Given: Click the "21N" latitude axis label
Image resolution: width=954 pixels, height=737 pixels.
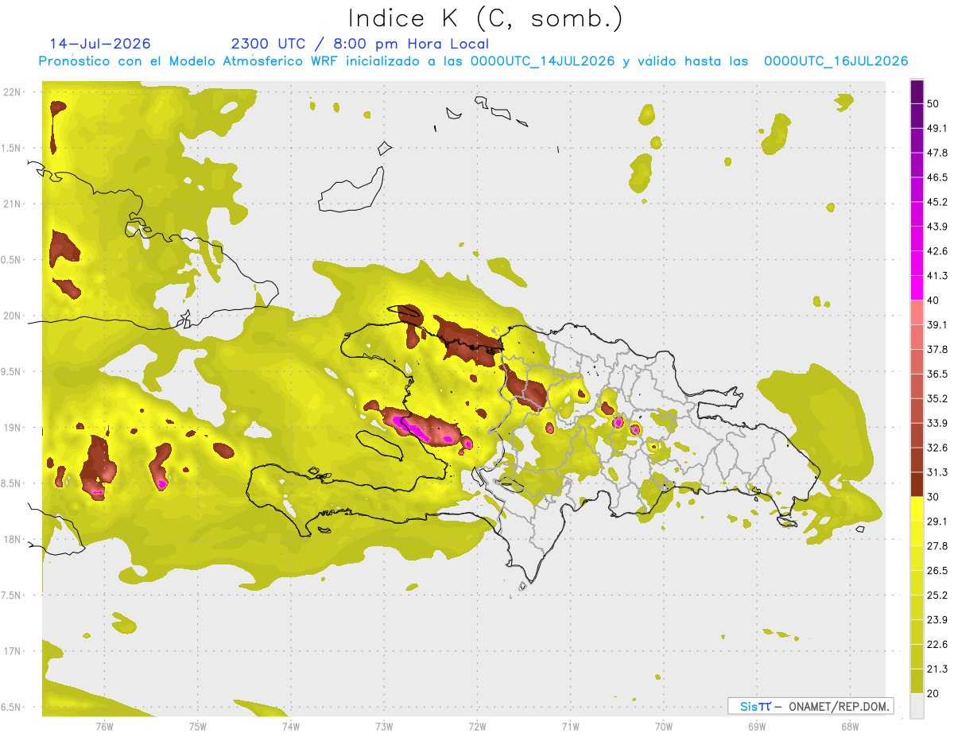Looking at the screenshot, I should [12, 204].
